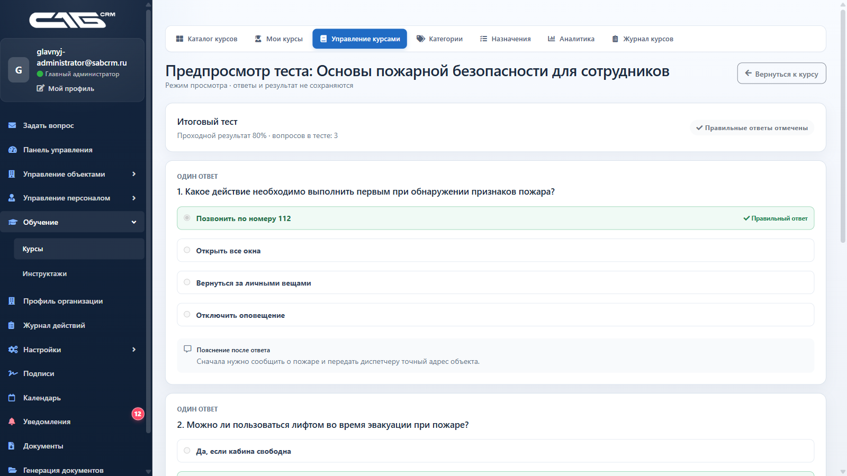Click the person icon for Управление персоналом
The image size is (847, 476).
tap(12, 198)
